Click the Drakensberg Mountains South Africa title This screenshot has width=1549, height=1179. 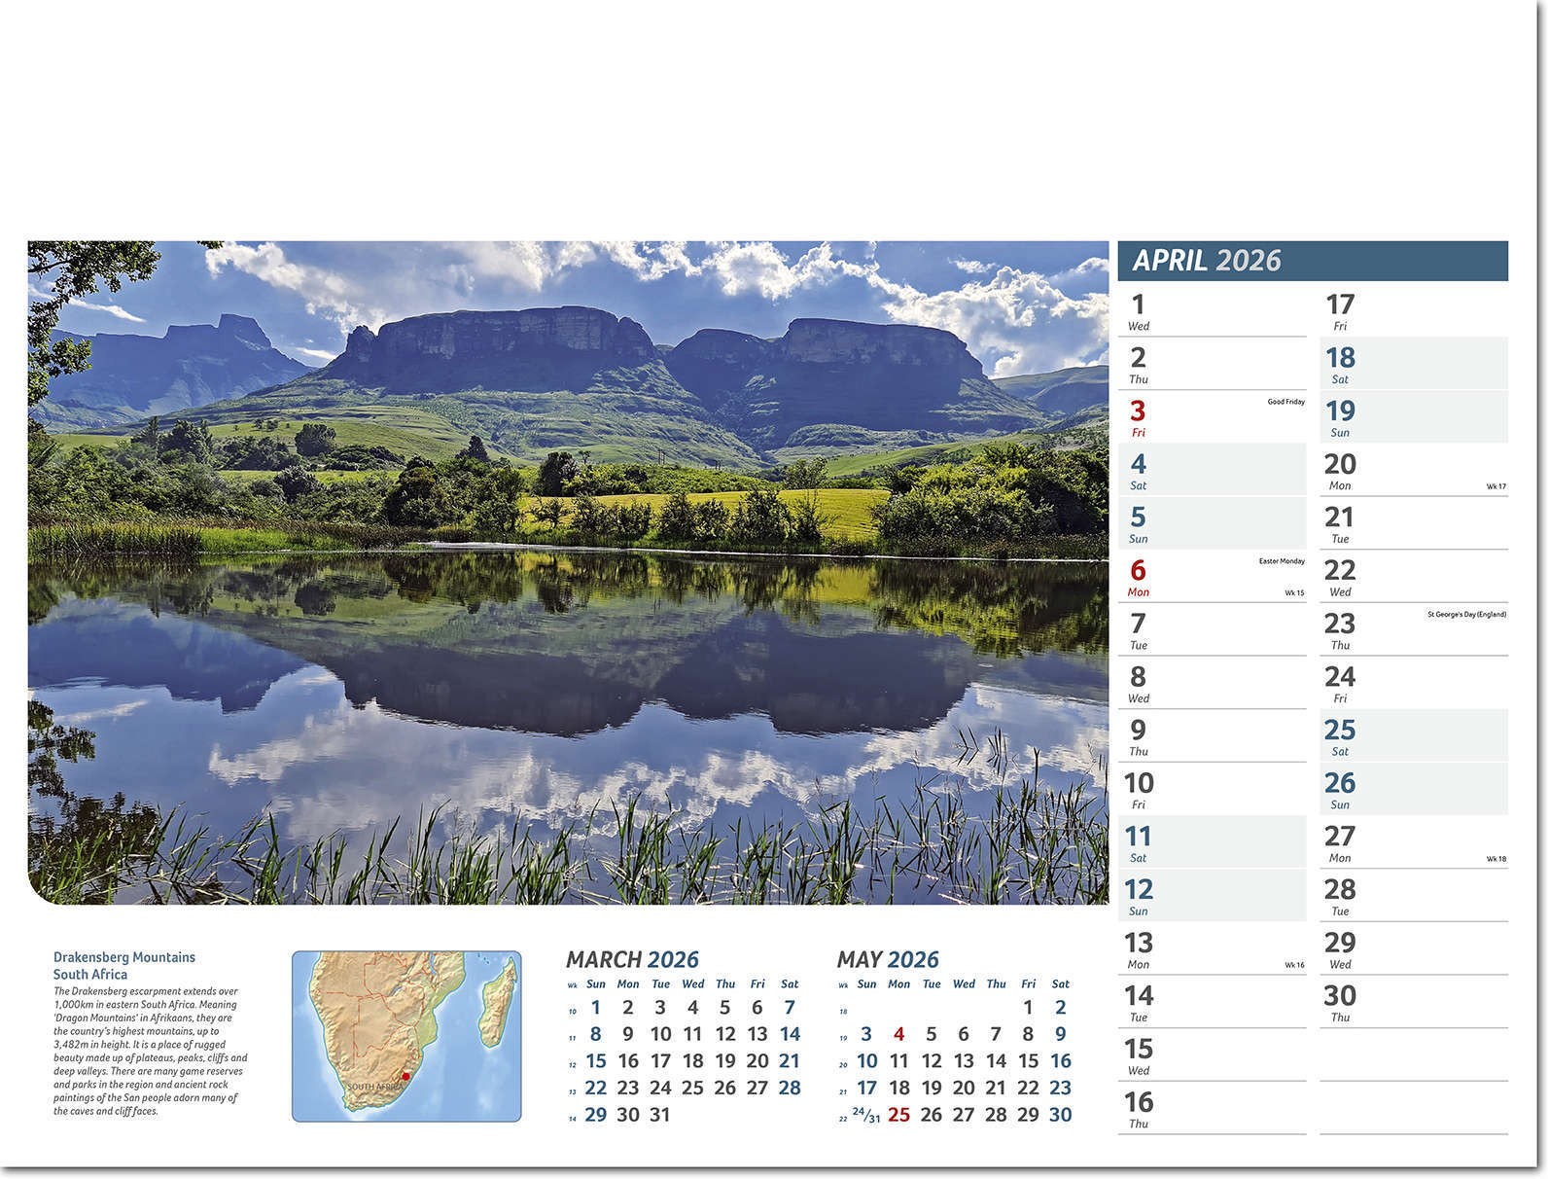pos(124,966)
